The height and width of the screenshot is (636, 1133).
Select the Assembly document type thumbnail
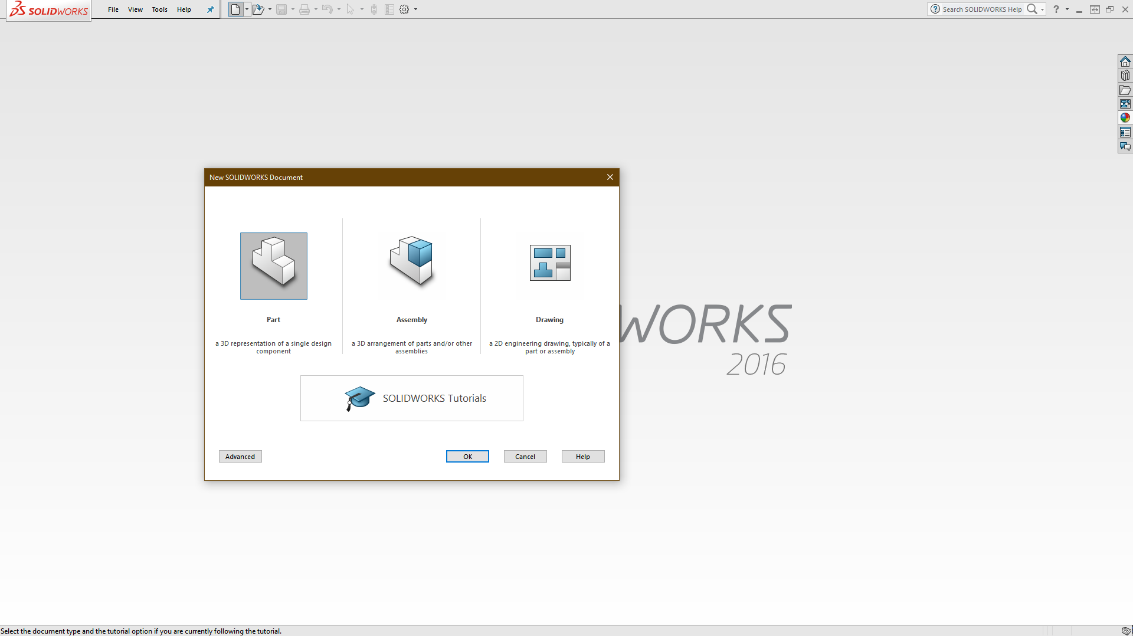[x=412, y=263]
